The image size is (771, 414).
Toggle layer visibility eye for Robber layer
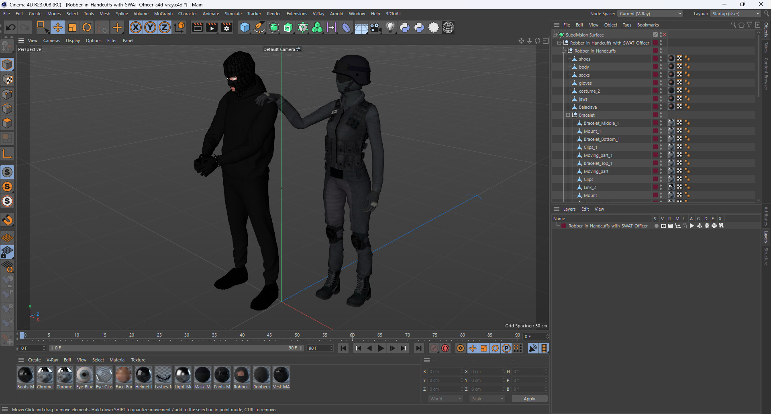[x=663, y=226]
